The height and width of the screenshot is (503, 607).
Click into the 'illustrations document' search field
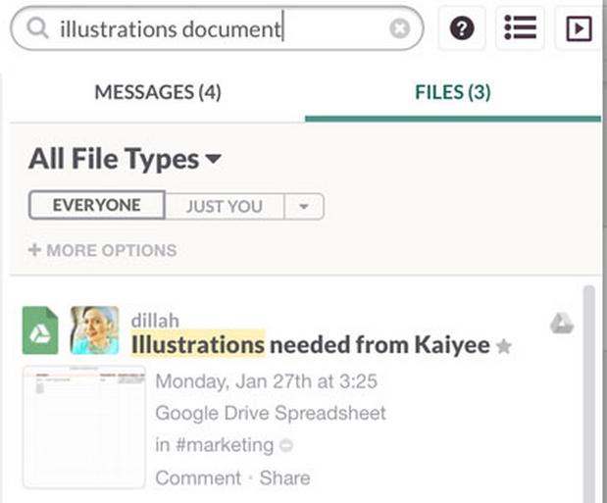217,28
